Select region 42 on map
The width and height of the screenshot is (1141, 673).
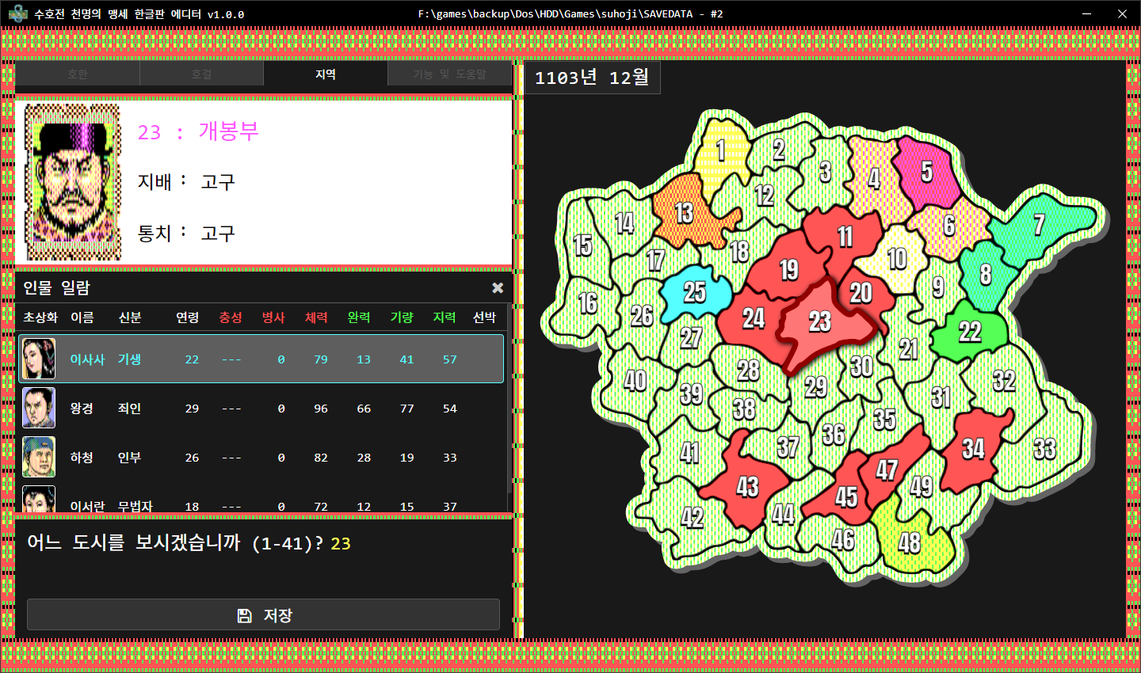coord(692,516)
